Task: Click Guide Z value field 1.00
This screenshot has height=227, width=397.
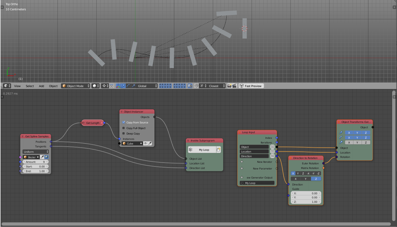Action: 306,202
